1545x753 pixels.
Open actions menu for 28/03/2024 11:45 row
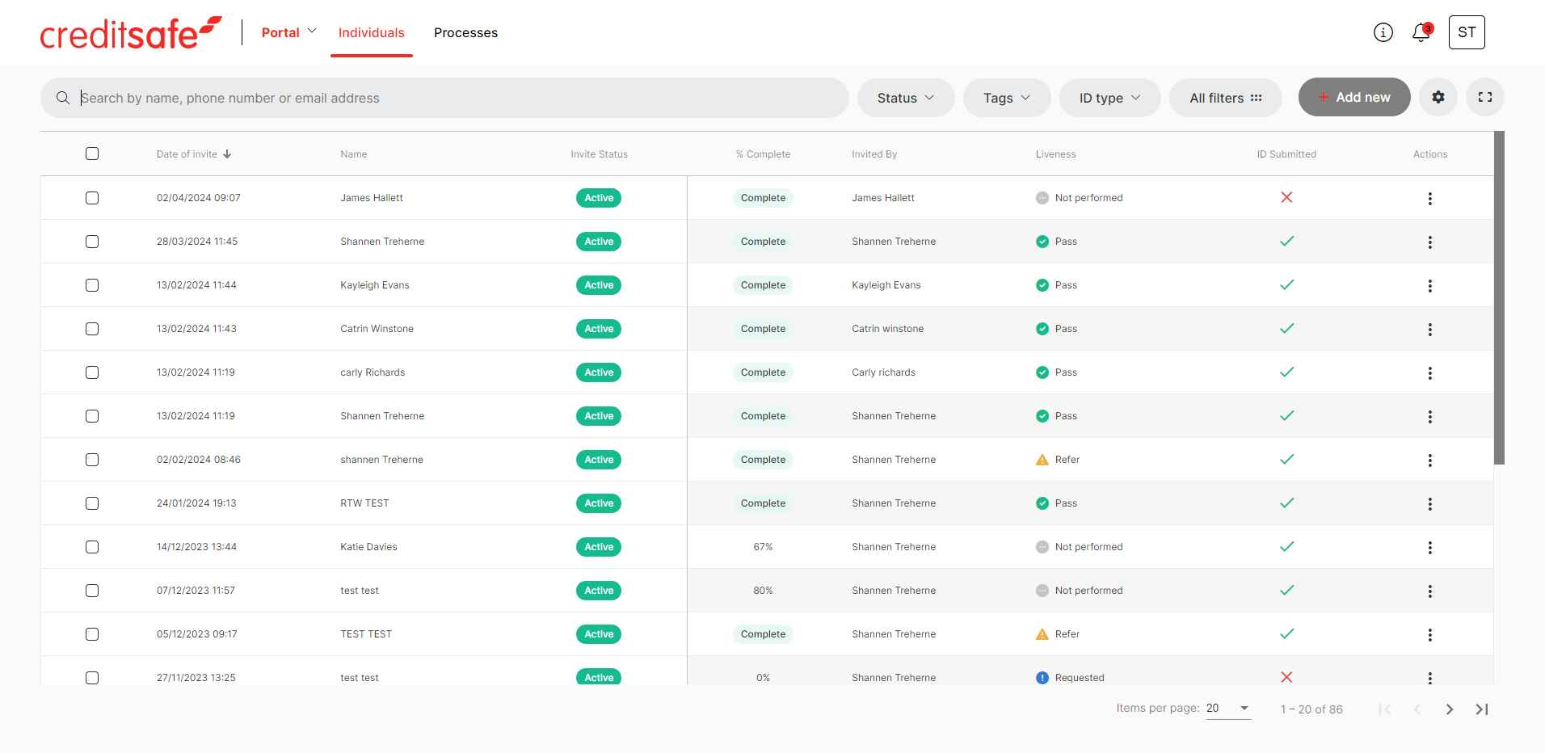[1430, 242]
